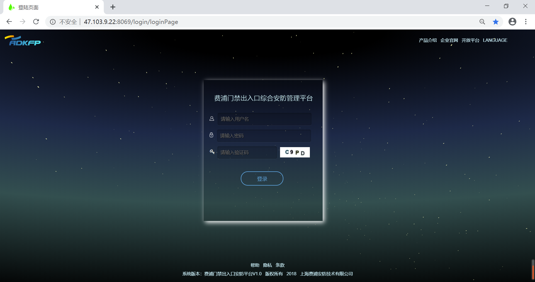Close the 登陆页面 tab
This screenshot has width=535, height=282.
coord(97,7)
